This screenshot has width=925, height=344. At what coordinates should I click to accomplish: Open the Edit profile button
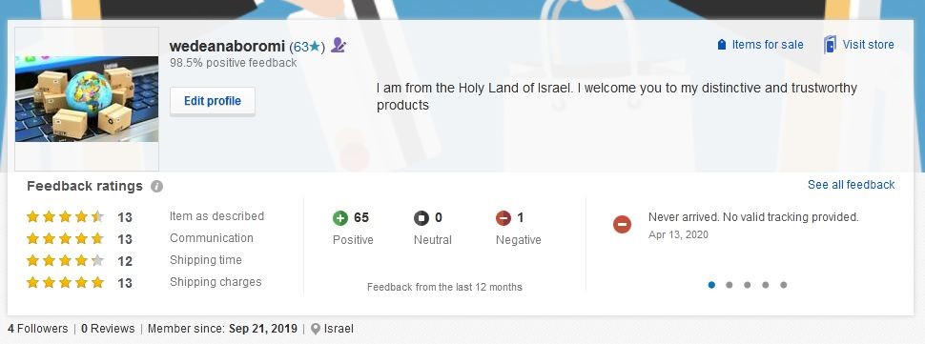pos(213,101)
